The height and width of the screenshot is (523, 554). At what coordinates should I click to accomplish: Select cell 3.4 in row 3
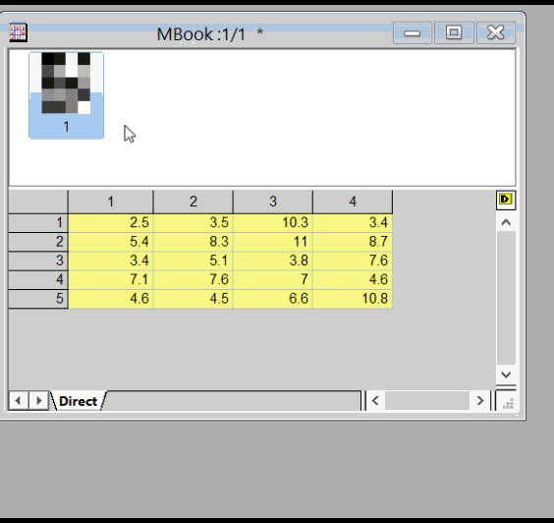point(111,261)
